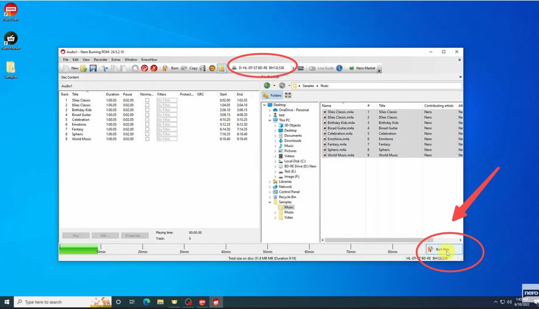Open the Nero Market desktop shortcut
The width and height of the screenshot is (539, 309).
point(11,40)
